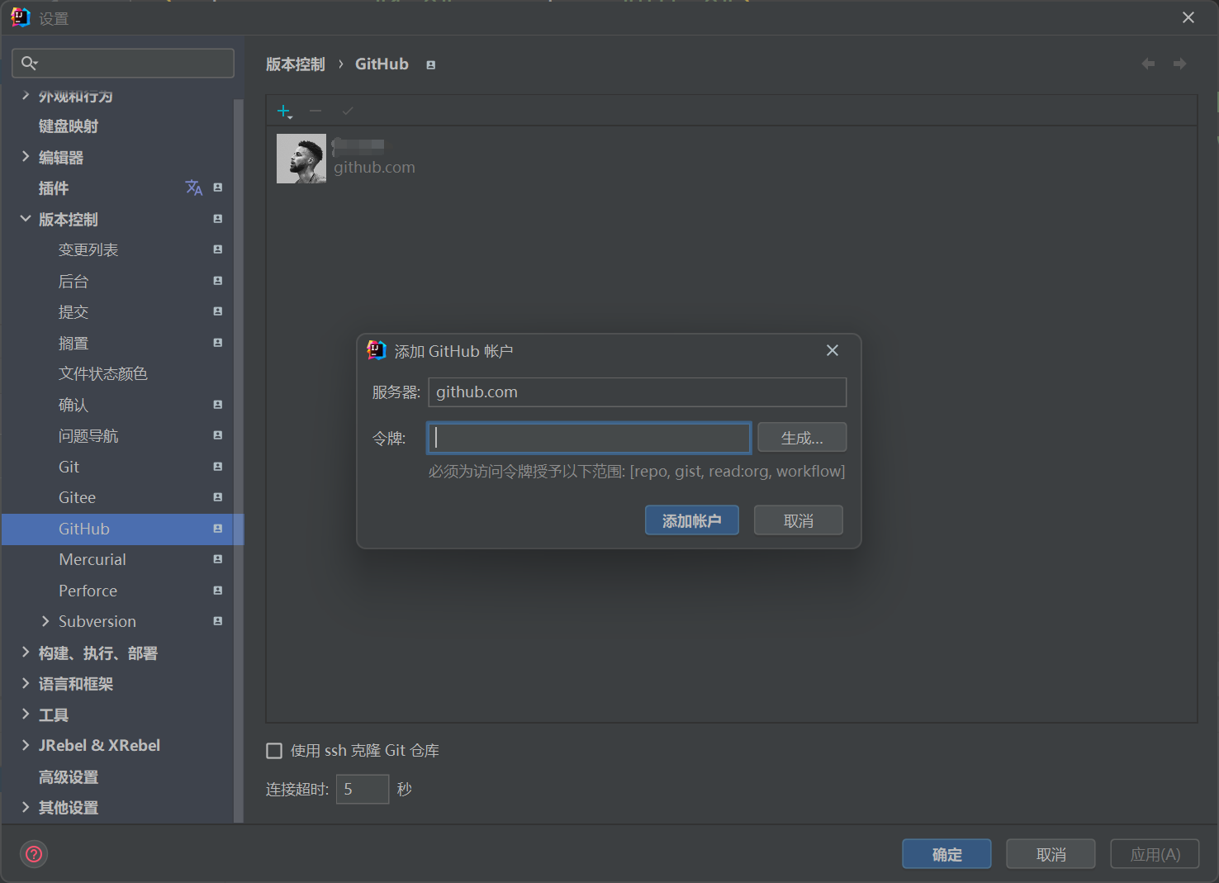Click the navigate forward arrow icon
The height and width of the screenshot is (883, 1219).
tap(1179, 64)
